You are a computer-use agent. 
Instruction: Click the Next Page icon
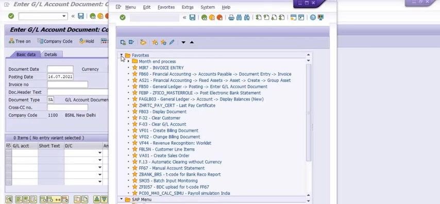274,18
